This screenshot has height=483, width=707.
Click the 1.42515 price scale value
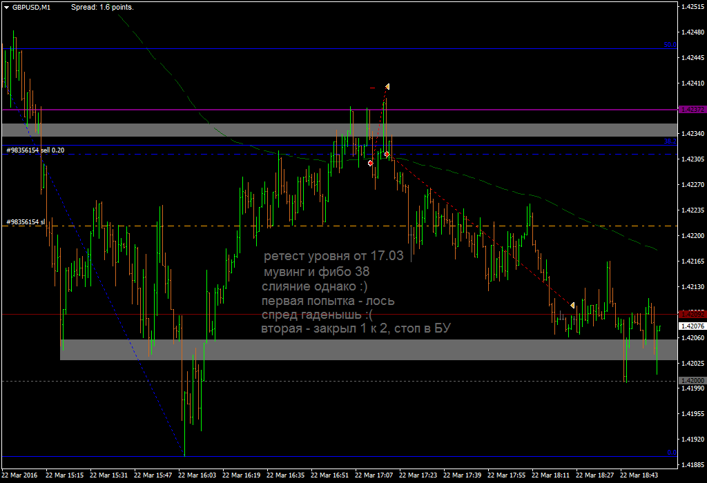point(693,7)
